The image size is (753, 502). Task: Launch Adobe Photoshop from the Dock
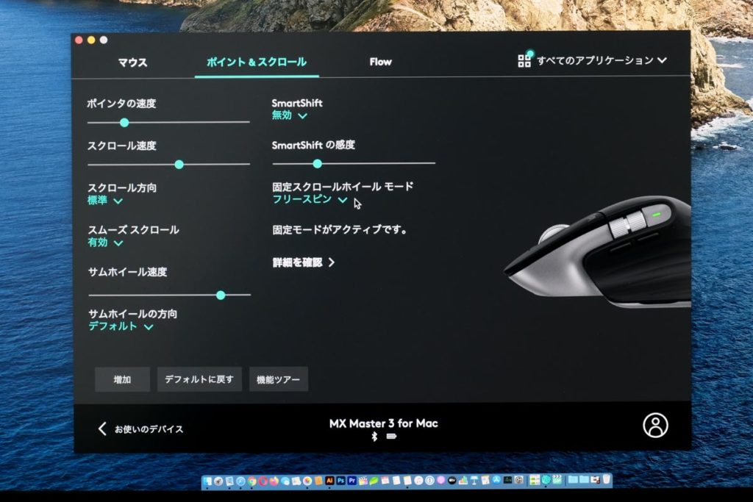point(340,481)
